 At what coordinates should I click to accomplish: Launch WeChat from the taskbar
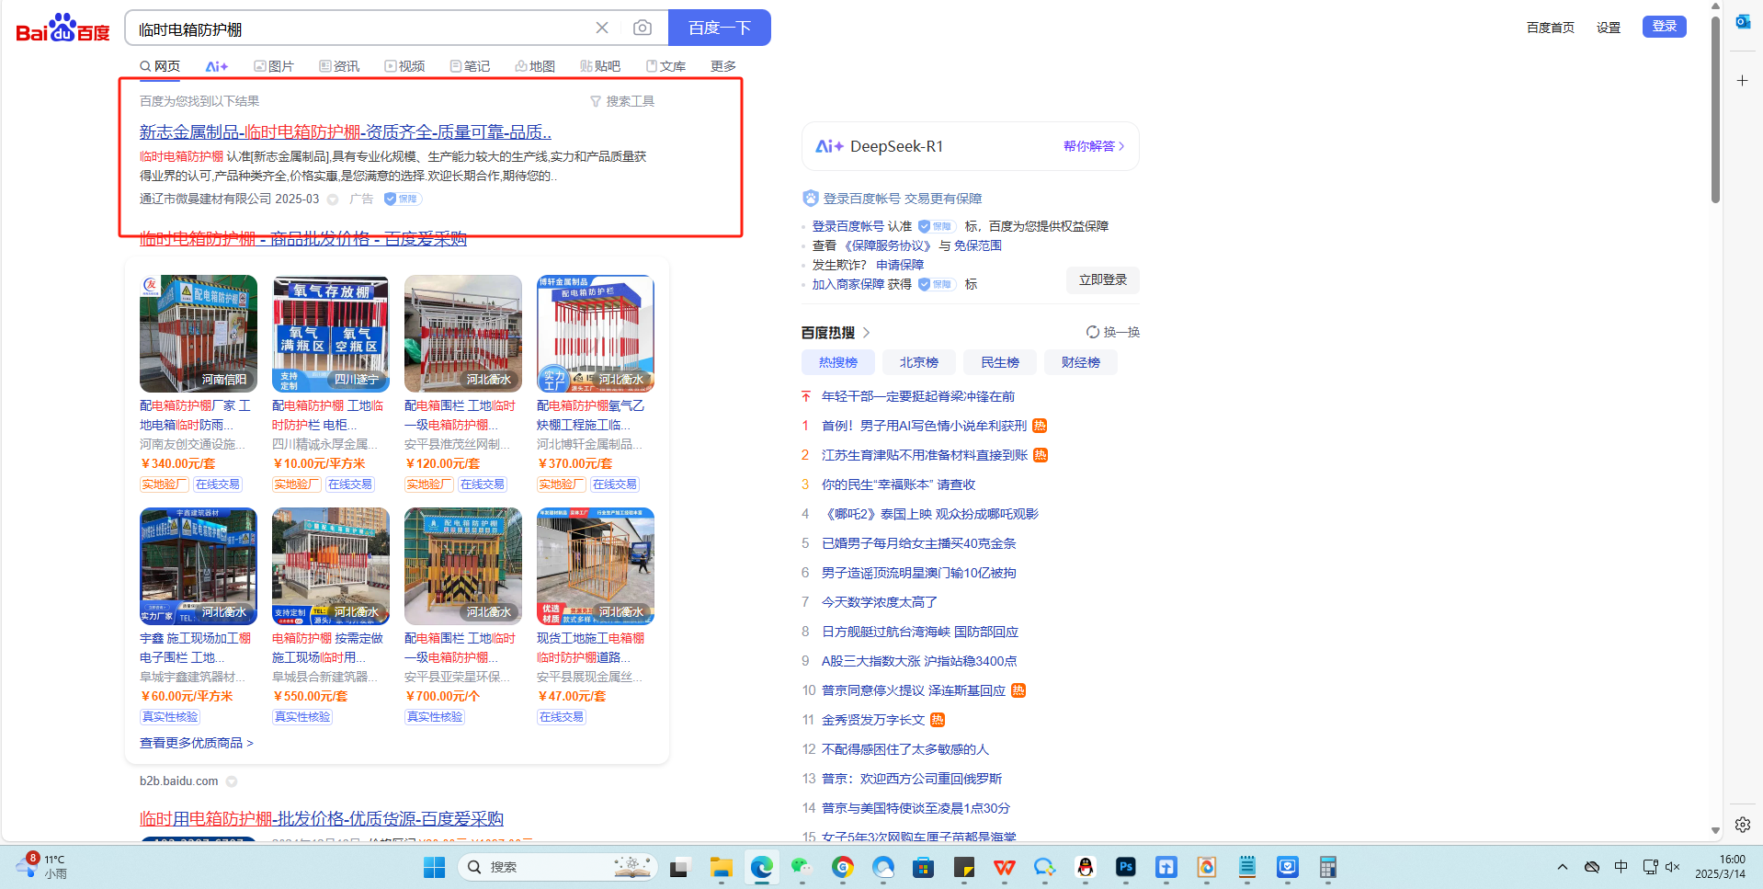tap(802, 867)
